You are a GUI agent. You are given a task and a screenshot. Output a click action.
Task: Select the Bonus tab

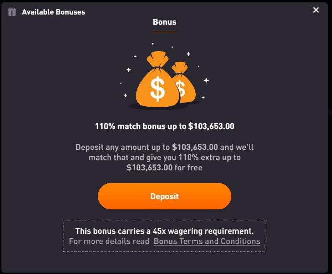point(165,22)
